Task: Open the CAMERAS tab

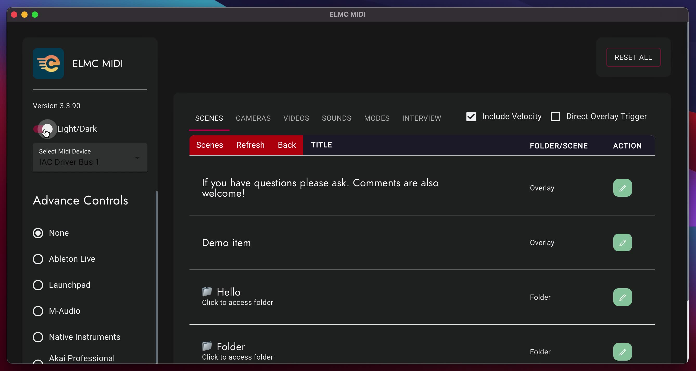Action: click(x=253, y=118)
